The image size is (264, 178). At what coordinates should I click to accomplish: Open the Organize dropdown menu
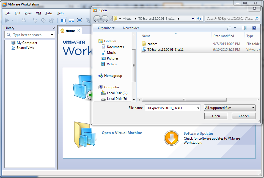tap(106, 28)
